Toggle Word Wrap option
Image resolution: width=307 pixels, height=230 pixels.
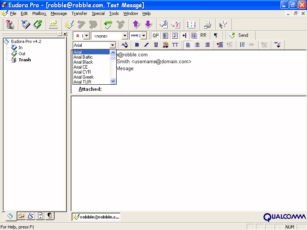coord(175,35)
